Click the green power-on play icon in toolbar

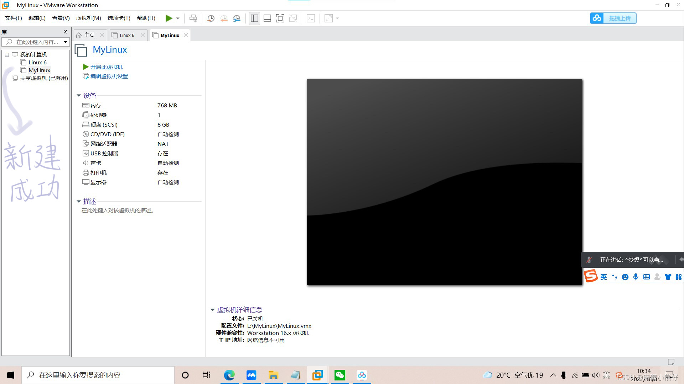(x=169, y=18)
